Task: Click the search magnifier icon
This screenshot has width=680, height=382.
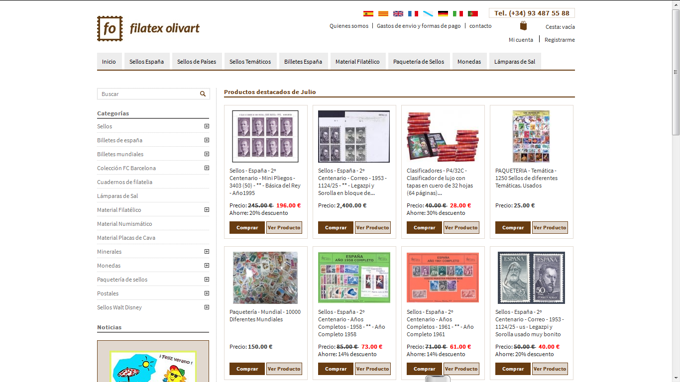Action: (203, 94)
